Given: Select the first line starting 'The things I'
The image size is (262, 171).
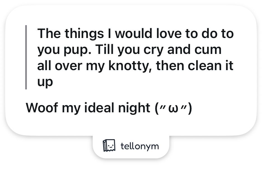Looking at the screenshot, I should tap(135, 34).
